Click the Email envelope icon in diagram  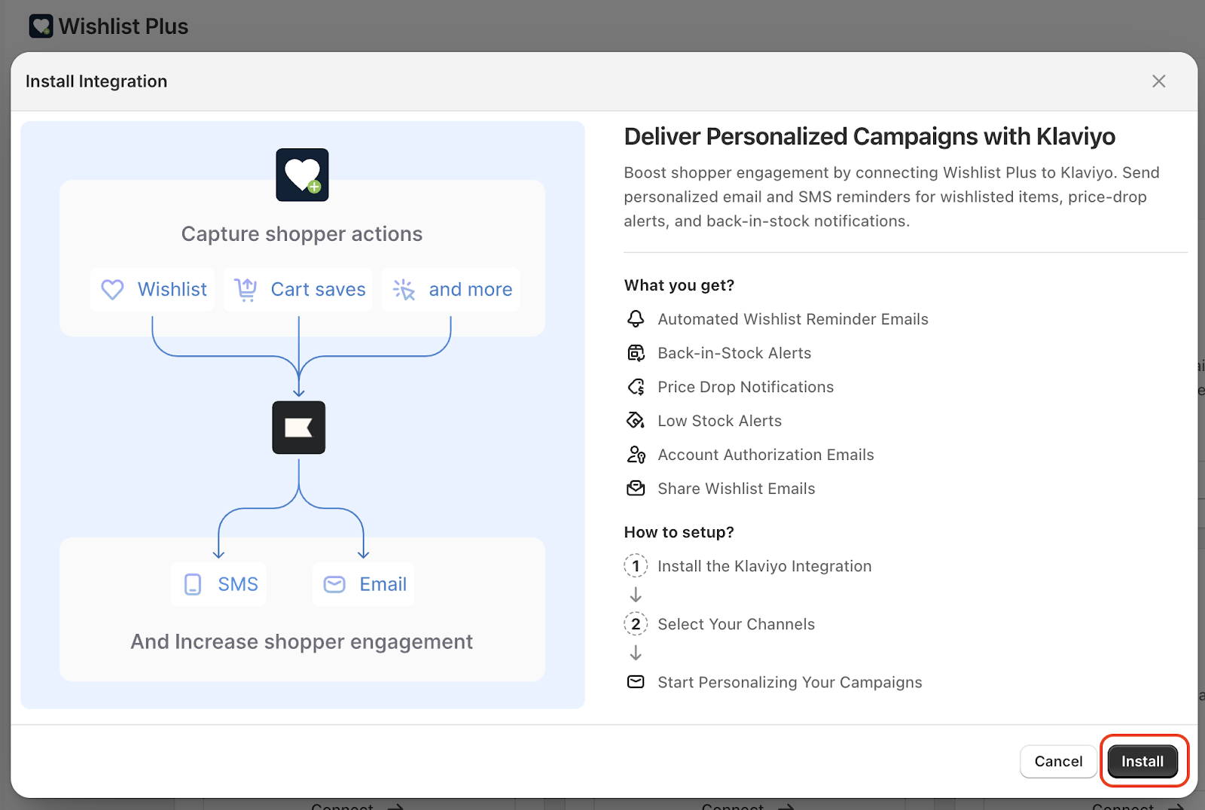(x=334, y=584)
